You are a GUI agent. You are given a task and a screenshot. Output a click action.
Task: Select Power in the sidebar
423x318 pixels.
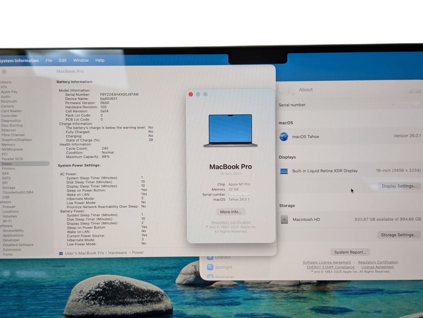click(x=7, y=164)
